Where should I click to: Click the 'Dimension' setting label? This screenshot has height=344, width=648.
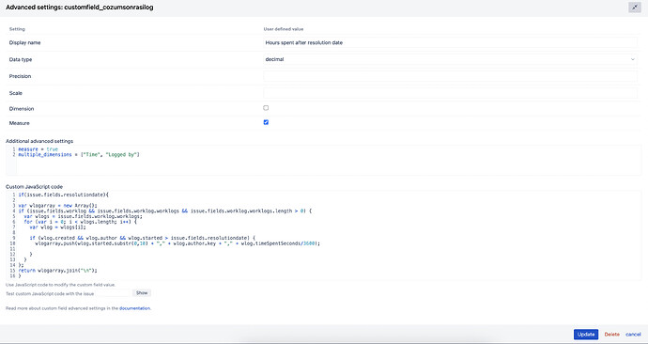[22, 108]
